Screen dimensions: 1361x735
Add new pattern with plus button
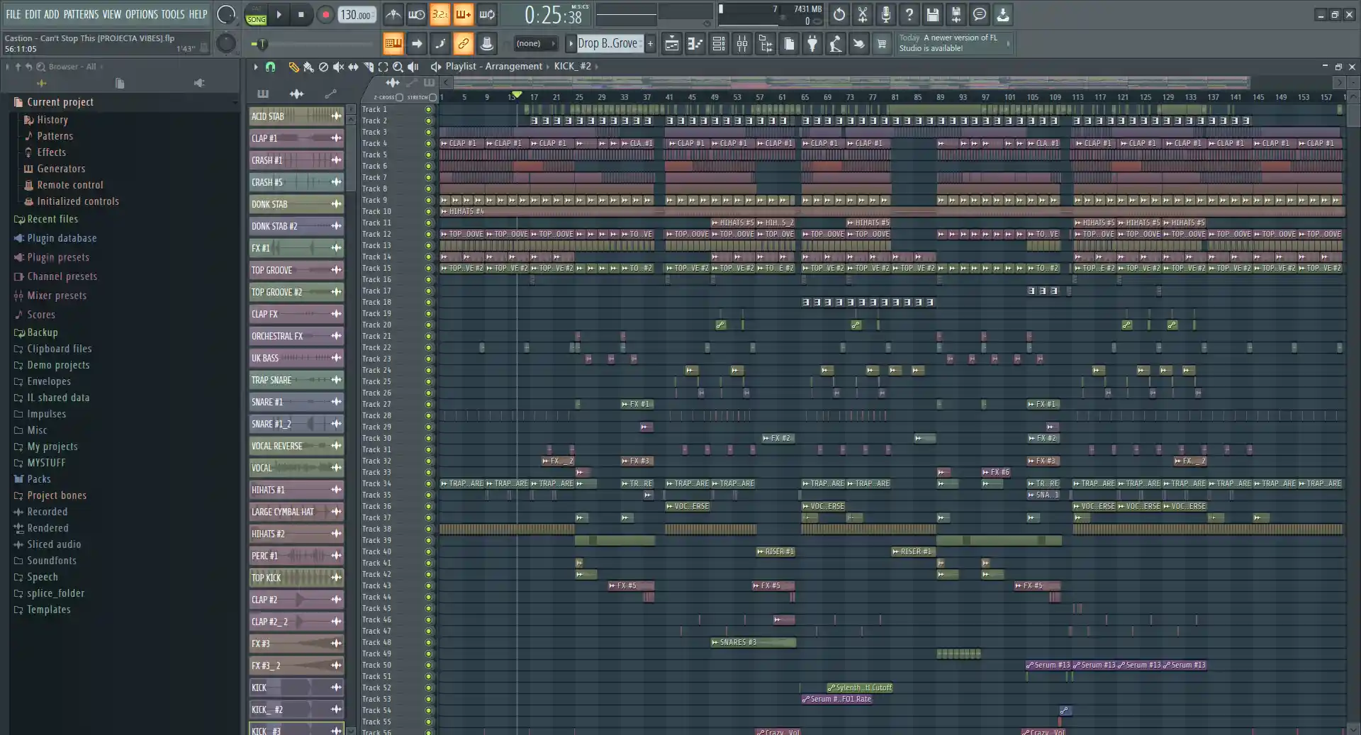[650, 44]
